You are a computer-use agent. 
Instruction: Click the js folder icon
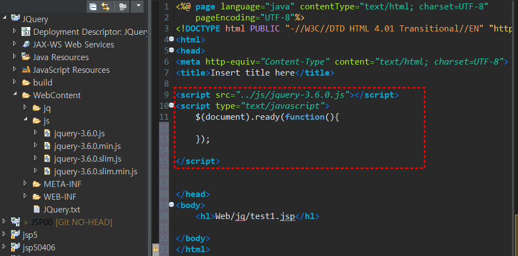click(36, 121)
